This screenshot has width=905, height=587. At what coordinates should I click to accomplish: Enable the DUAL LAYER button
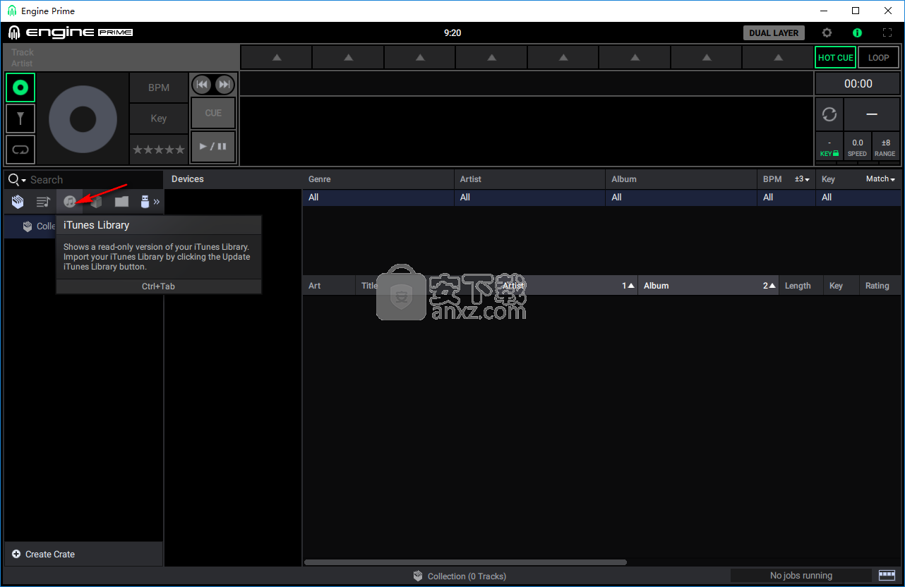774,32
